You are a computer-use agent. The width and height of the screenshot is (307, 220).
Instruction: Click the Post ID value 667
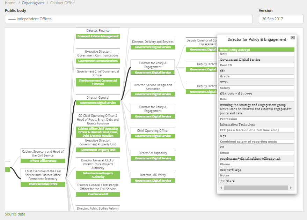tap(222, 71)
